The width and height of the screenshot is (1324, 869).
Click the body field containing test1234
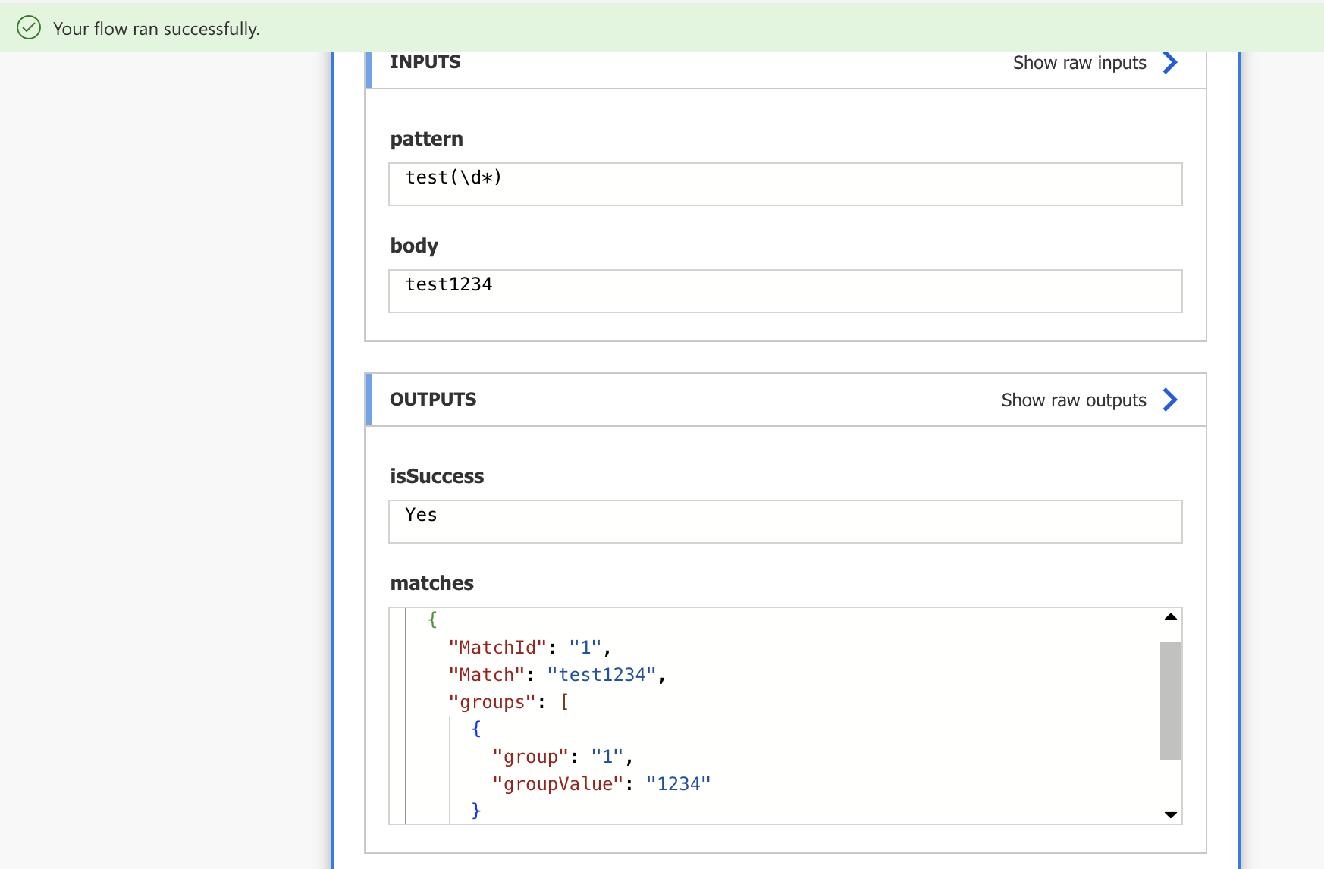click(785, 290)
